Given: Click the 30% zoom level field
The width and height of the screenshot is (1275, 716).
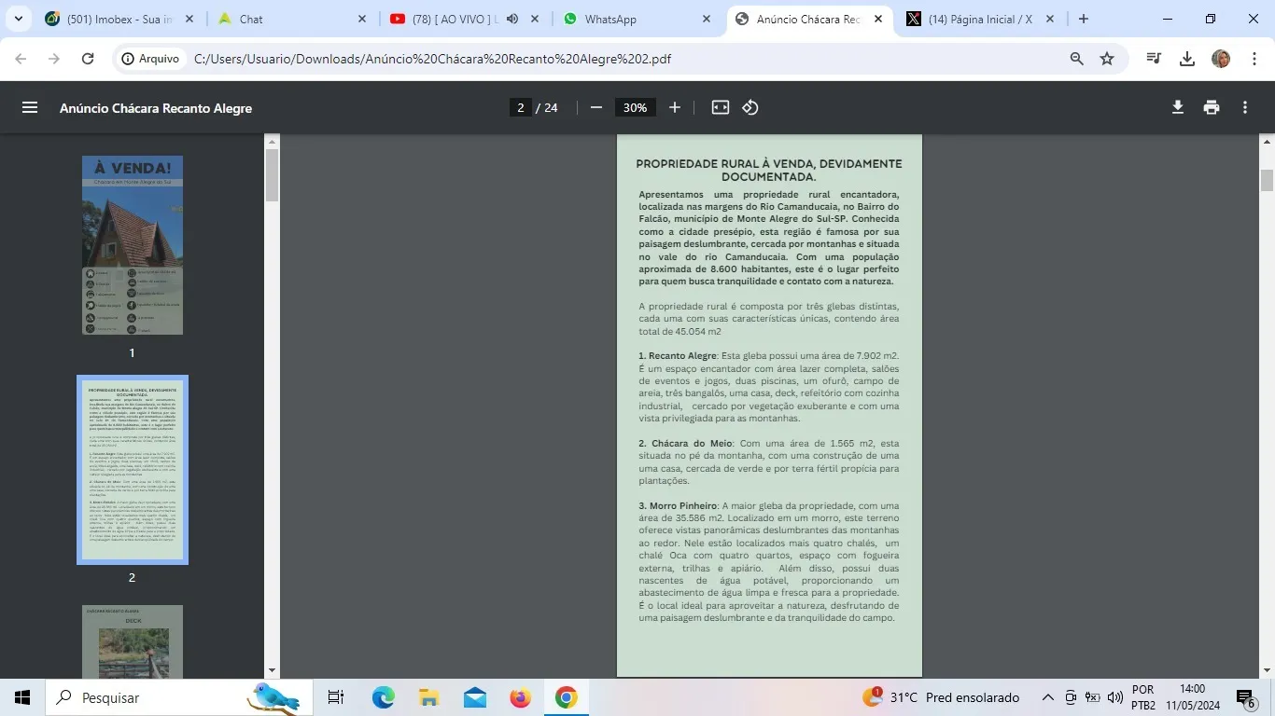Looking at the screenshot, I should tap(635, 107).
